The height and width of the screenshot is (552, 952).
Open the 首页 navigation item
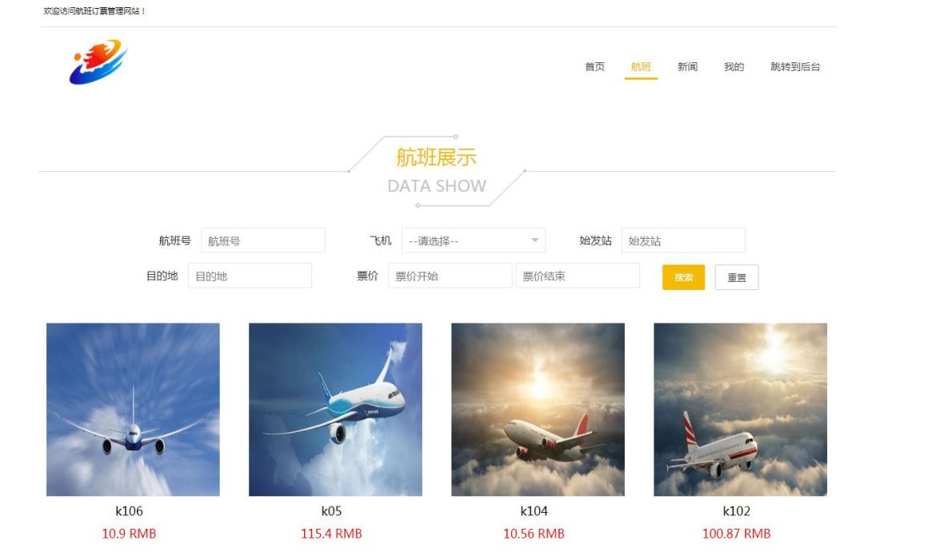click(594, 67)
